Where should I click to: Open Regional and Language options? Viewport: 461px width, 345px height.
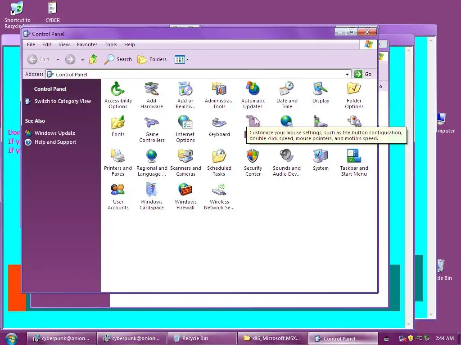152,163
